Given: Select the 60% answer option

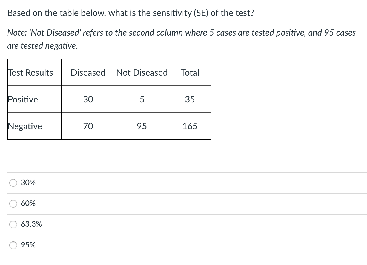Looking at the screenshot, I should pyautogui.click(x=13, y=203).
